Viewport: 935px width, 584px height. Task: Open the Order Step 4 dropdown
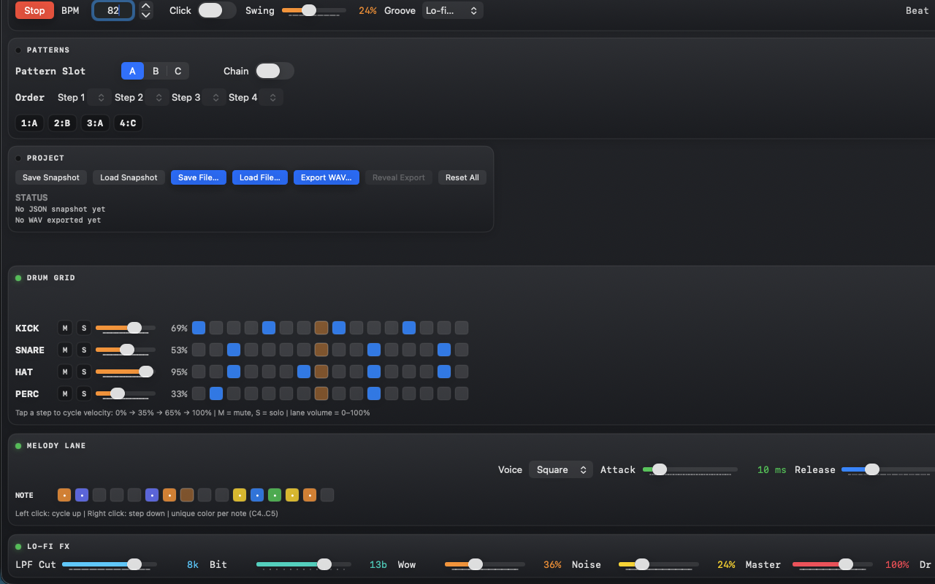(x=271, y=97)
